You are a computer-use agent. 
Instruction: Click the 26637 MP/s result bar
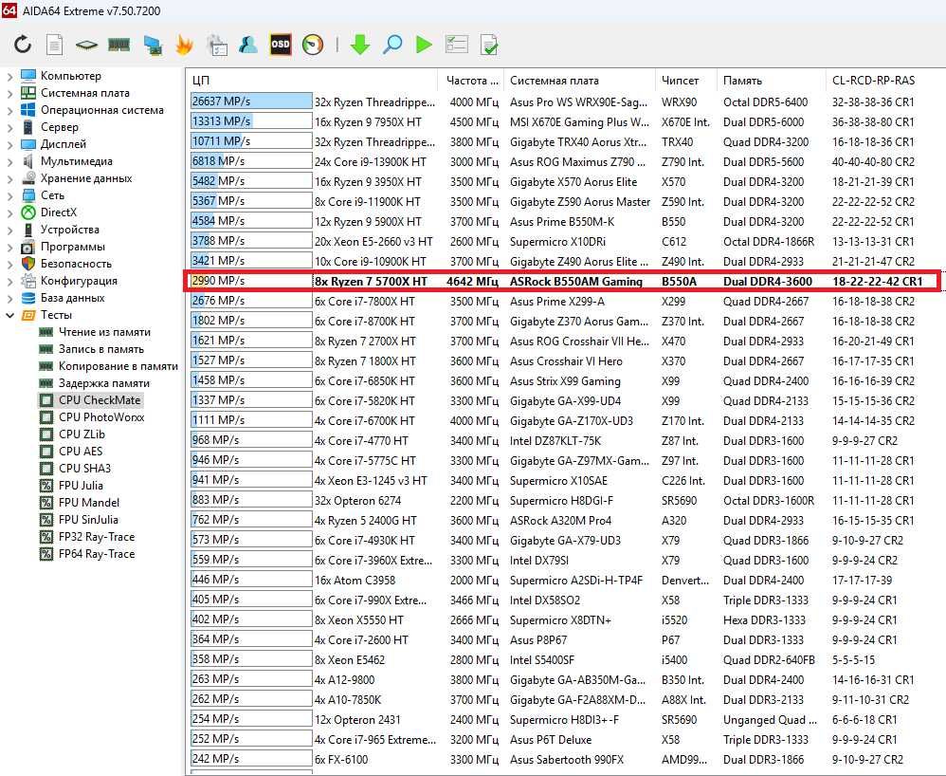coord(251,102)
